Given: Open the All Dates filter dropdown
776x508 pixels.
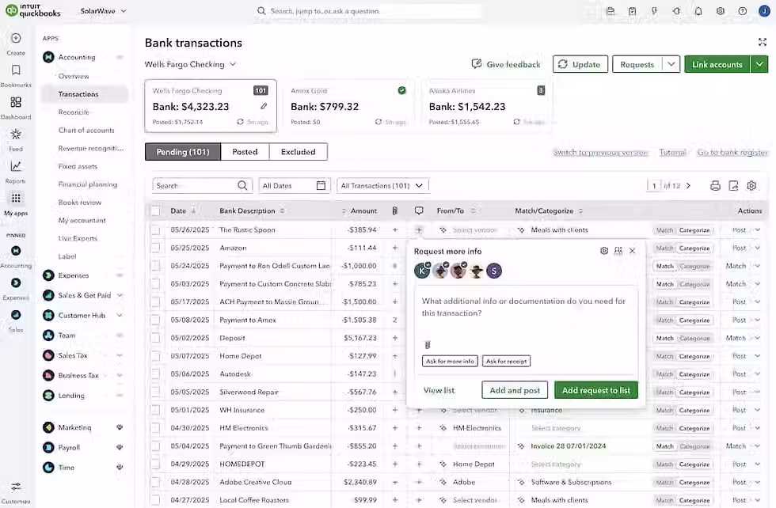Looking at the screenshot, I should click(292, 184).
